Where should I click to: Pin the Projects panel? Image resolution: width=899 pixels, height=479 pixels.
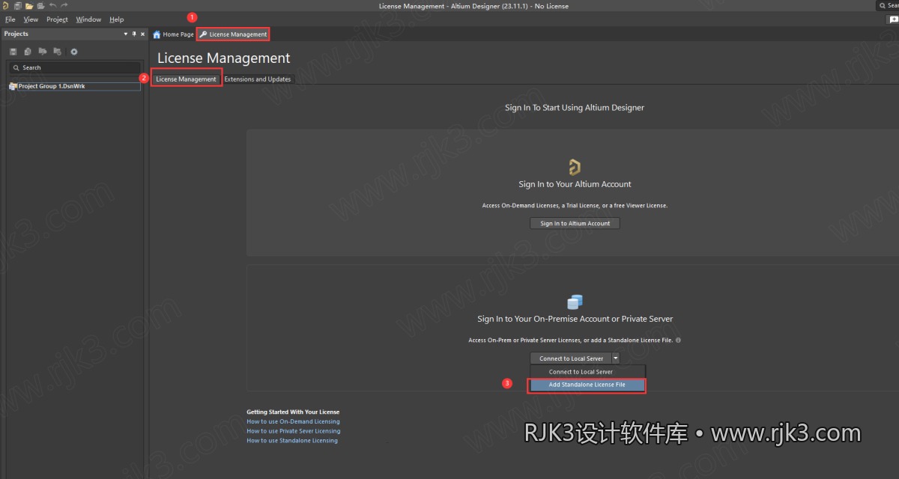click(134, 34)
